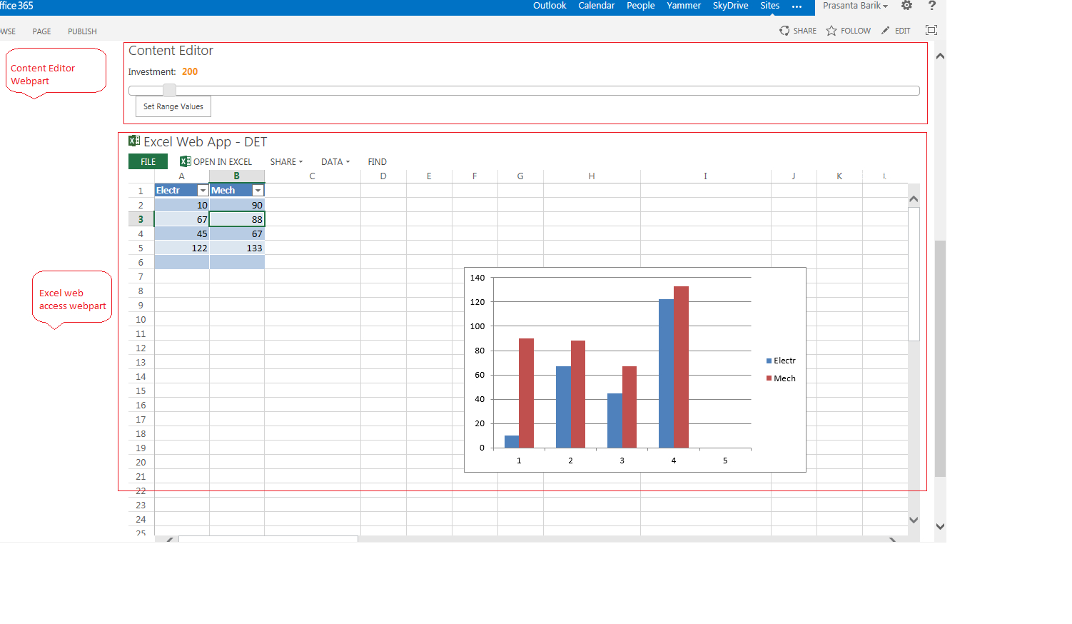Open the Electr column filter dropdown
Viewport: 1072px width, 624px height.
(203, 191)
